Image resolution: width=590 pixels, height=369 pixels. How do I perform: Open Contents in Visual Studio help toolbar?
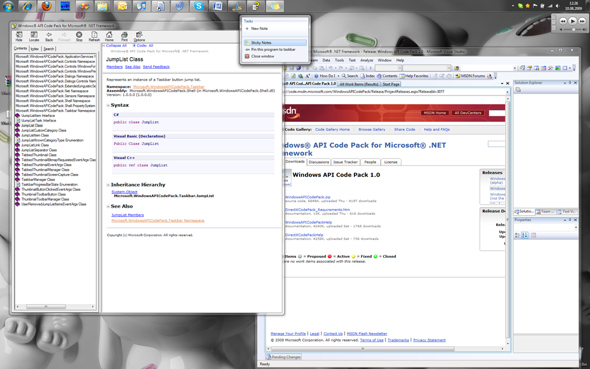[x=387, y=76]
